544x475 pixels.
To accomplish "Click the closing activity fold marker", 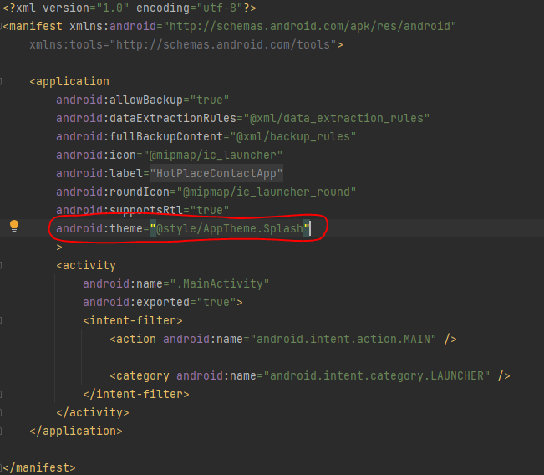I will [x=1, y=412].
